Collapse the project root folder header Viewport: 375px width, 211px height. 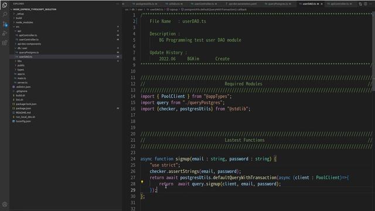(35, 9)
